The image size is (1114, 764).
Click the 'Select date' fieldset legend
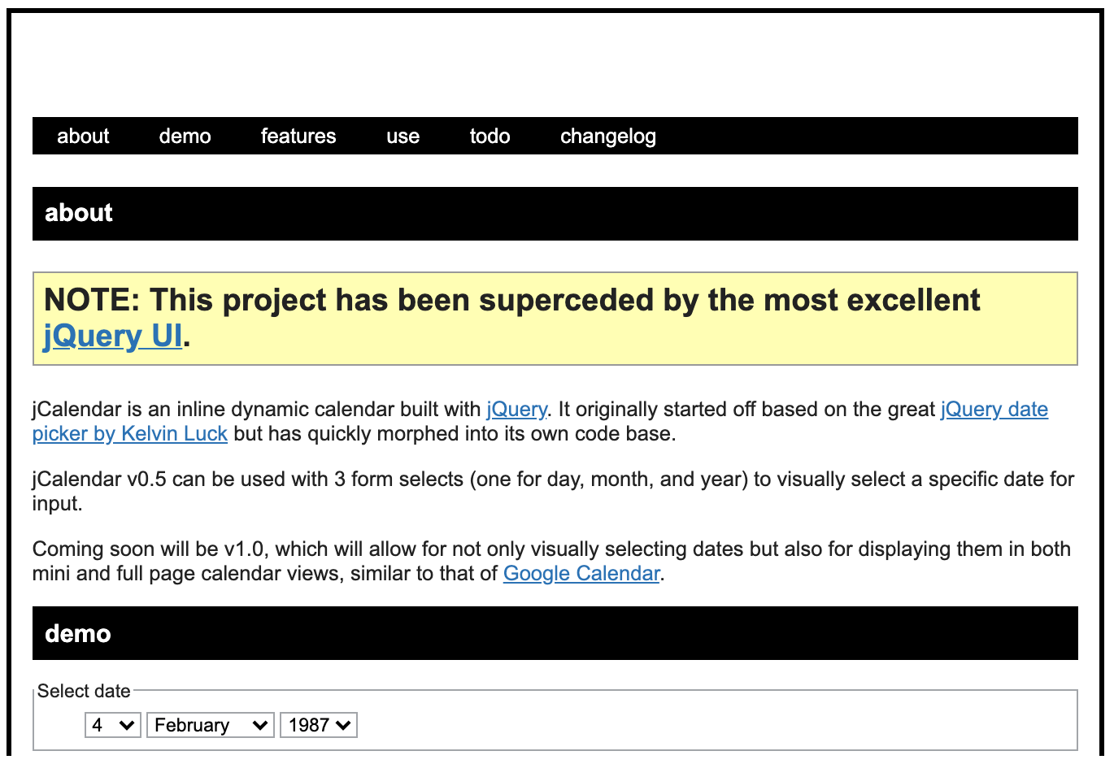click(x=84, y=691)
